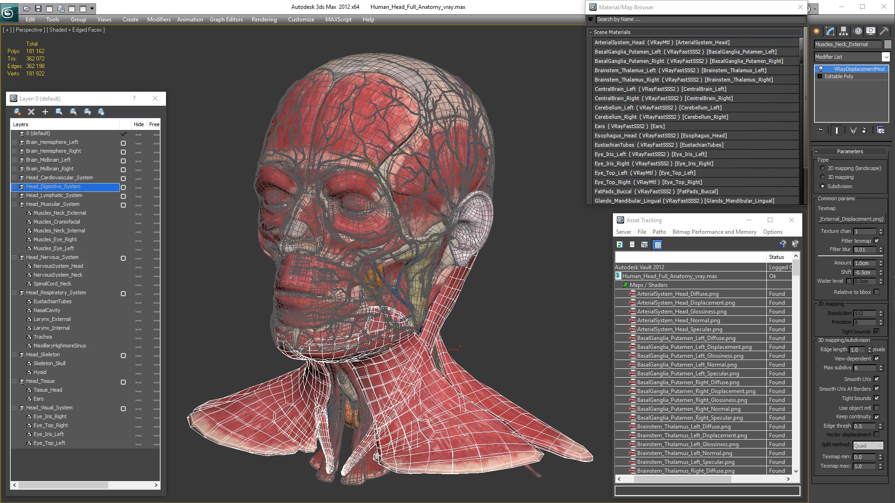
Task: Select 2D mapping (landscape) radio button
Action: (x=822, y=168)
